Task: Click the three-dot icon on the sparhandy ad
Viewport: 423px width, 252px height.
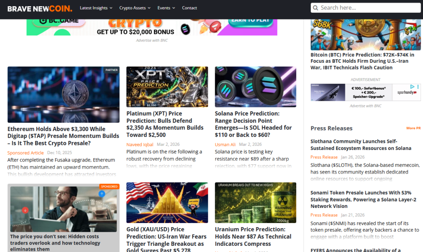Action: point(418,86)
